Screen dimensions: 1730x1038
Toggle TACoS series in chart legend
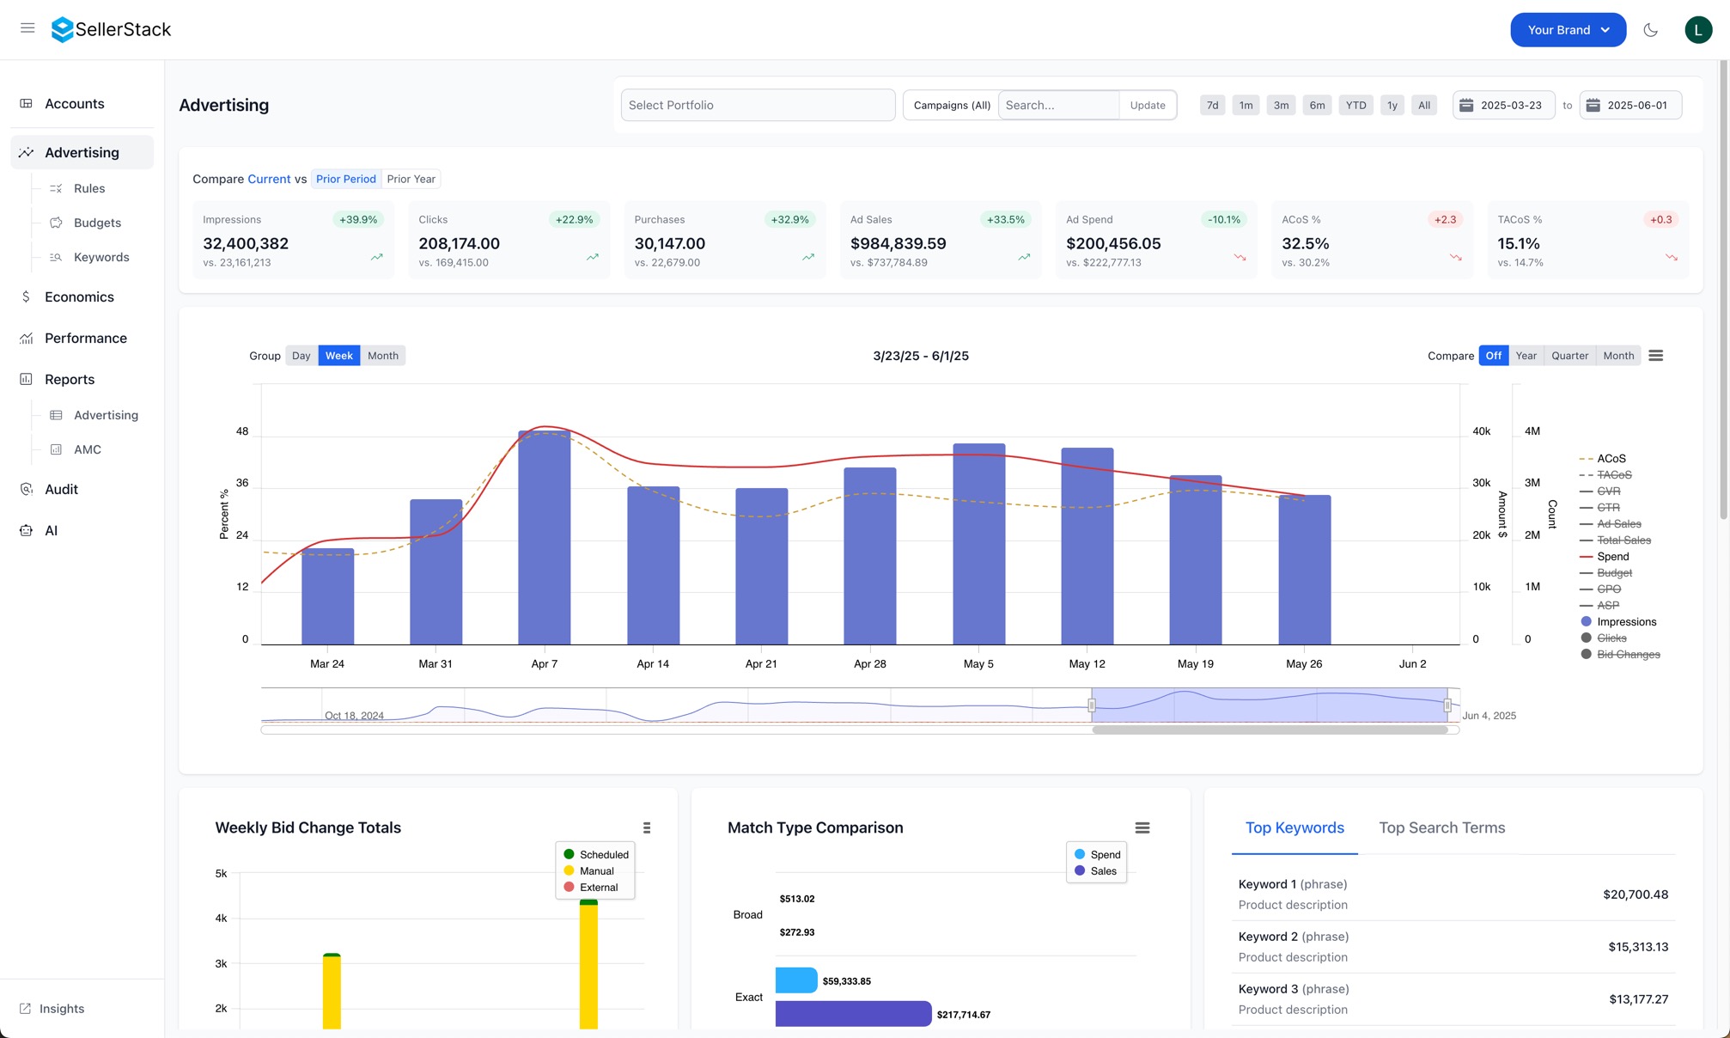[x=1605, y=475]
